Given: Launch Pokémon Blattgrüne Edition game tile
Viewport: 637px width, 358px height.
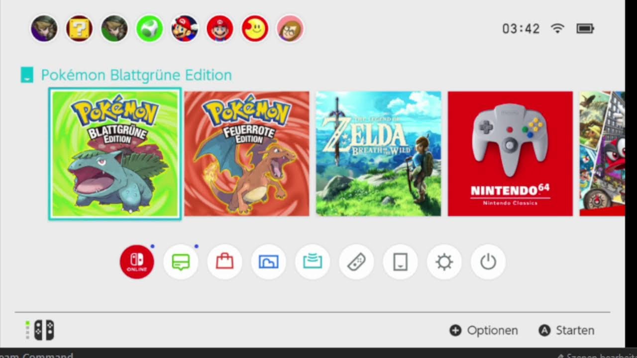Looking at the screenshot, I should [115, 154].
